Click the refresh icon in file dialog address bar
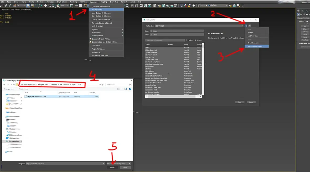Image resolution: width=310 pixels, height=172 pixels. (x=103, y=85)
